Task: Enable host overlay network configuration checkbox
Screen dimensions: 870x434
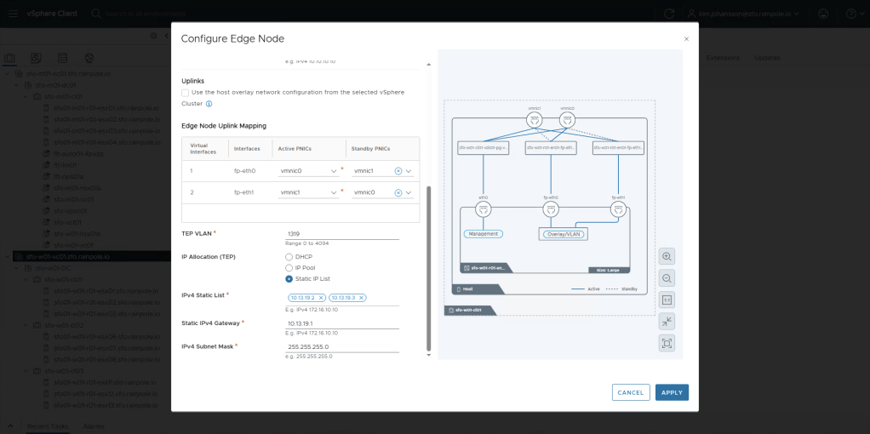Action: (186, 92)
